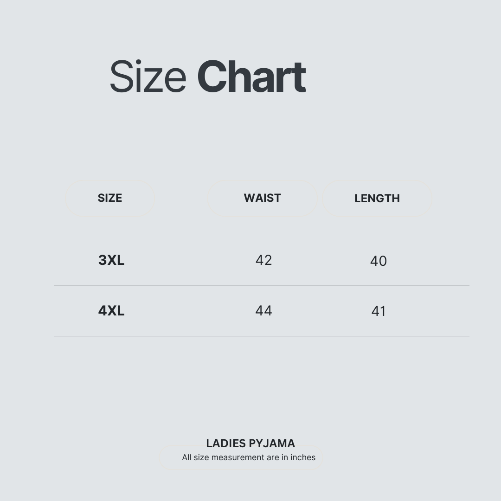Image resolution: width=501 pixels, height=501 pixels.
Task: Click the word measurement in the footnote
Action: click(x=238, y=457)
